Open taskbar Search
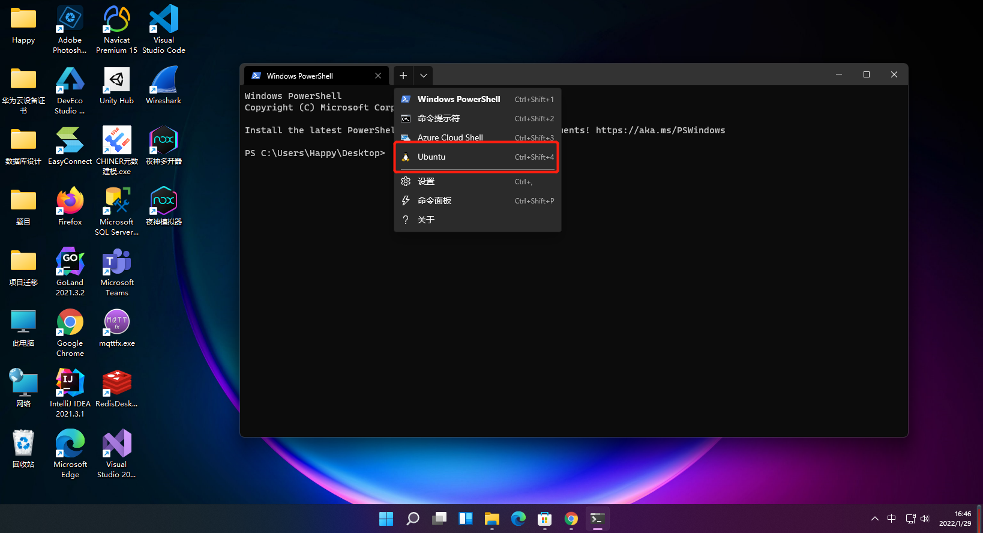Image resolution: width=983 pixels, height=533 pixels. click(x=412, y=519)
